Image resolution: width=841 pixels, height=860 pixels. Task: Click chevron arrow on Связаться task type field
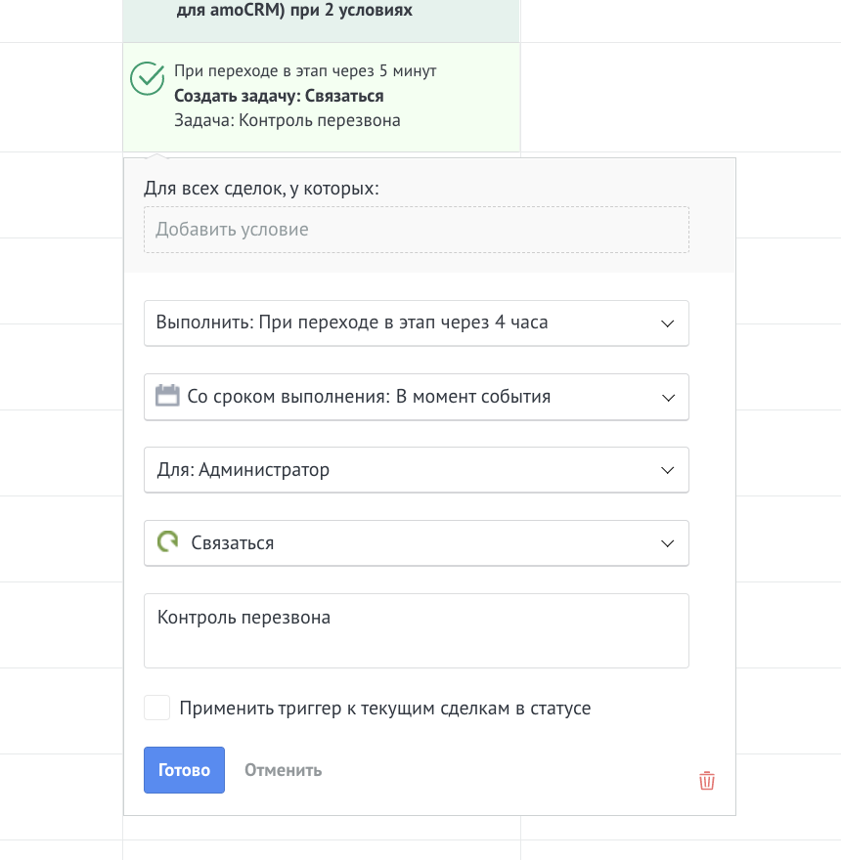click(668, 543)
